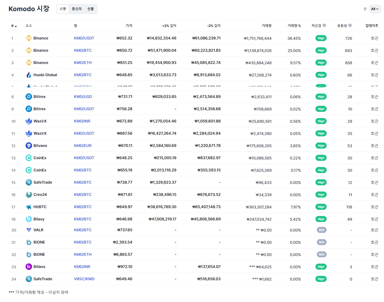384x302 pixels.
Task: Sort by the 소스 column header
Action: pos(29,26)
